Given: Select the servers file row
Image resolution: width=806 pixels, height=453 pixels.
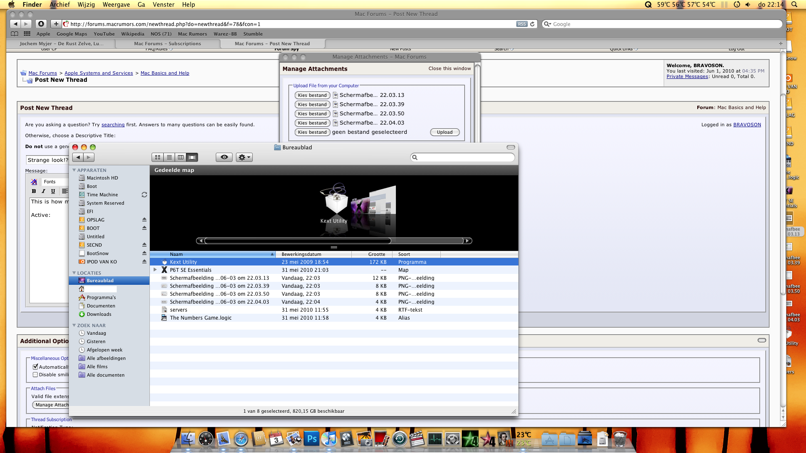Looking at the screenshot, I should click(x=334, y=310).
